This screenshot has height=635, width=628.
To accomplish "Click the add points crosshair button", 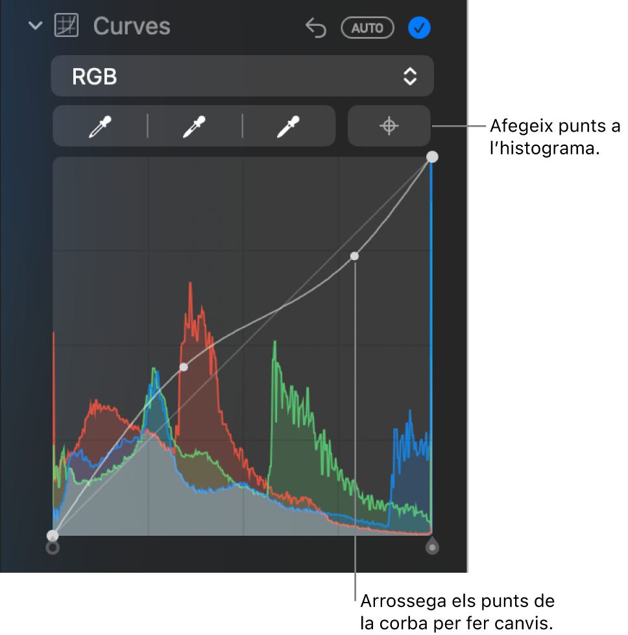I will [389, 126].
